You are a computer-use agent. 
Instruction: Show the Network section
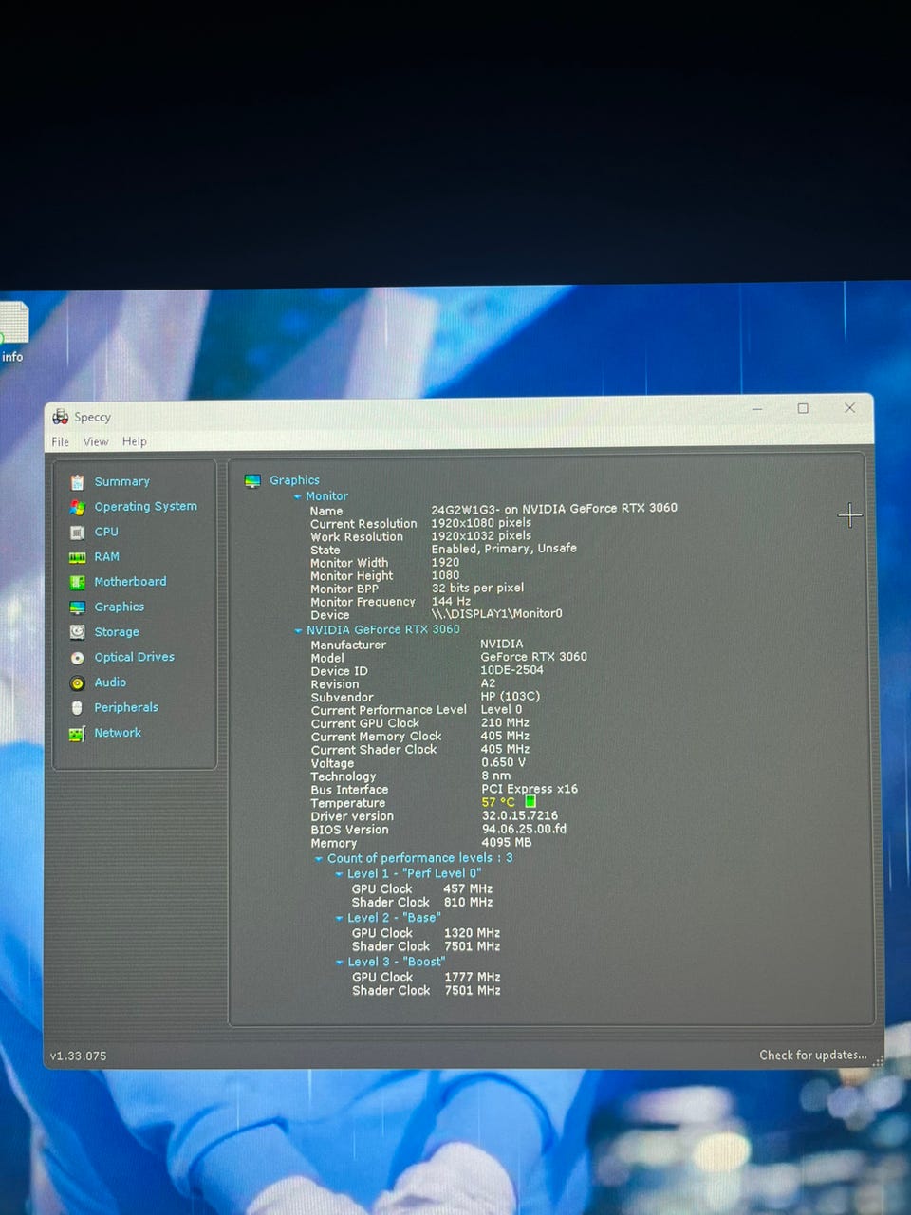coord(118,733)
